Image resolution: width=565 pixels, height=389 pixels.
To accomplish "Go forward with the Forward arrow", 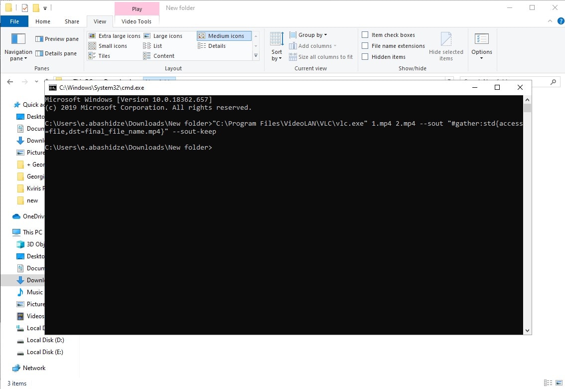I will pos(24,82).
